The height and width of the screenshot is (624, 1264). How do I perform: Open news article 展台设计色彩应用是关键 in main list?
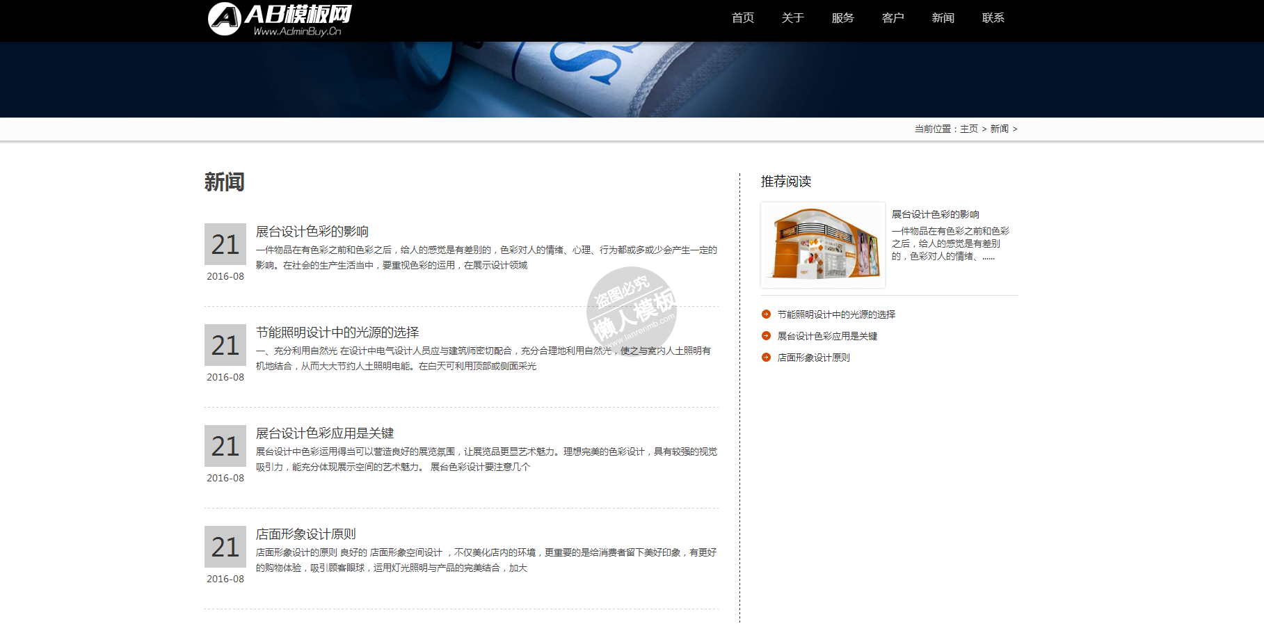324,433
